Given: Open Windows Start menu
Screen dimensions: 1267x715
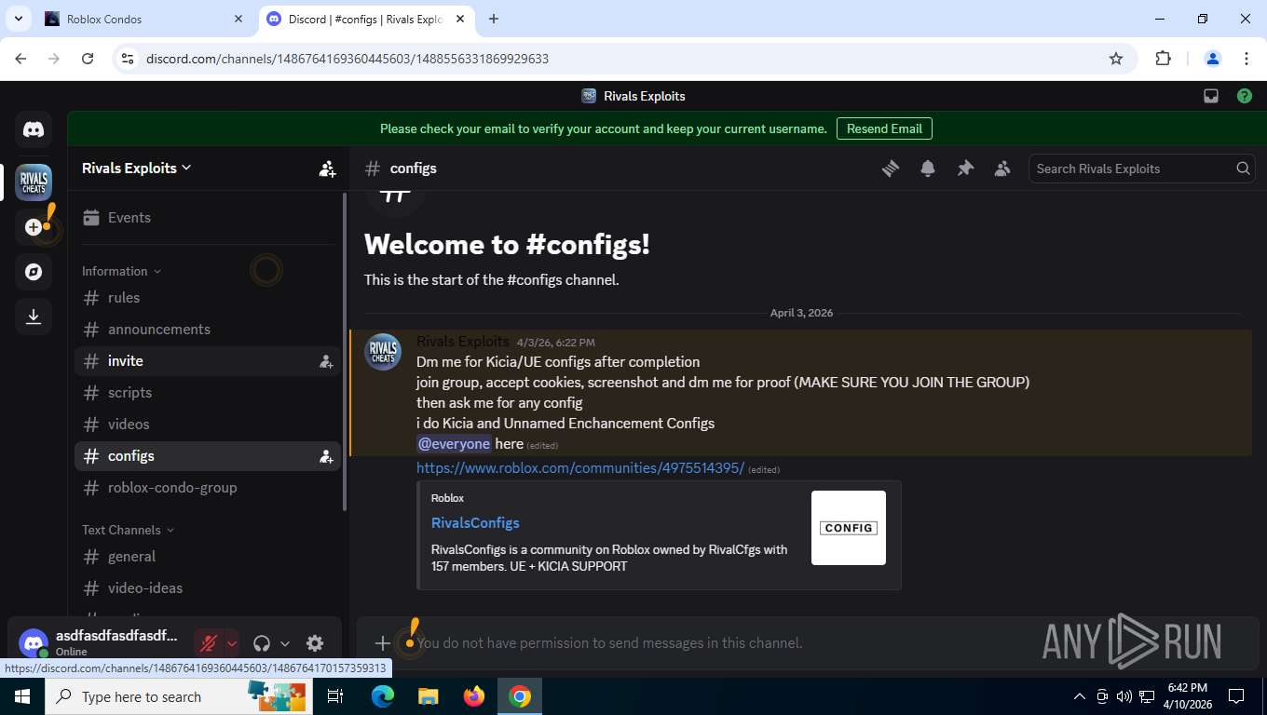Looking at the screenshot, I should (x=21, y=696).
